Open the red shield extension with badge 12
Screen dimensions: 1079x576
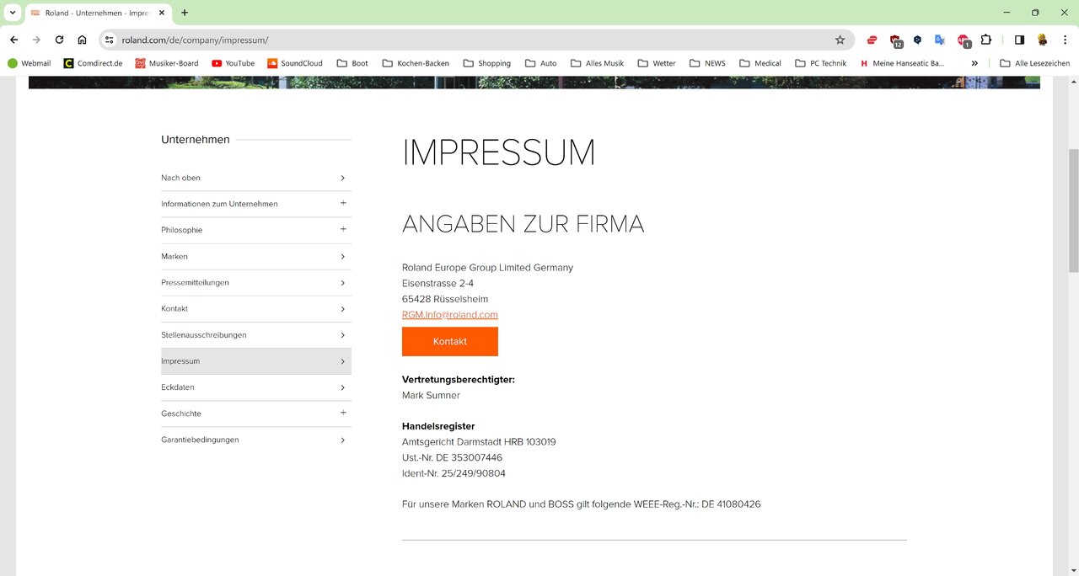[x=896, y=40]
